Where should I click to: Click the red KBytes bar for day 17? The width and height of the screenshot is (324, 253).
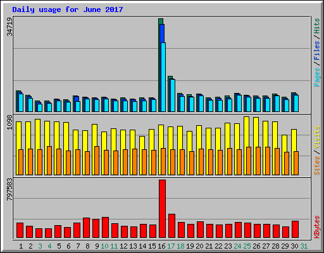171,226
